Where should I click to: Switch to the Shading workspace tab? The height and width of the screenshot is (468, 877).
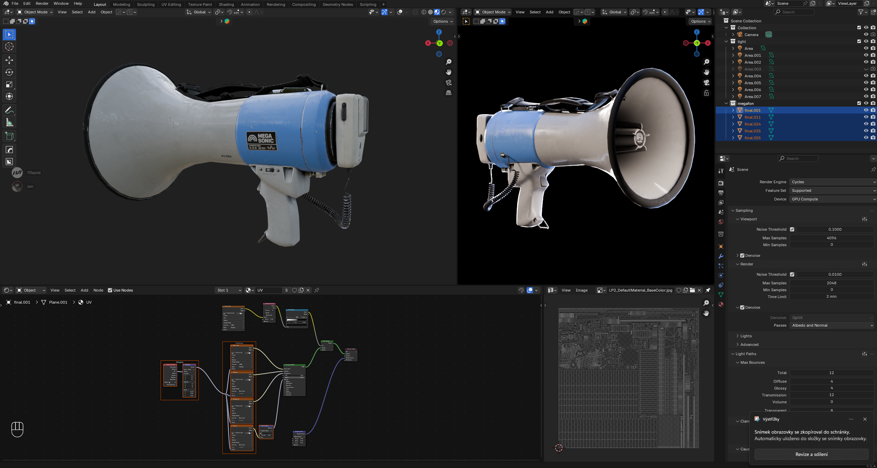point(226,4)
